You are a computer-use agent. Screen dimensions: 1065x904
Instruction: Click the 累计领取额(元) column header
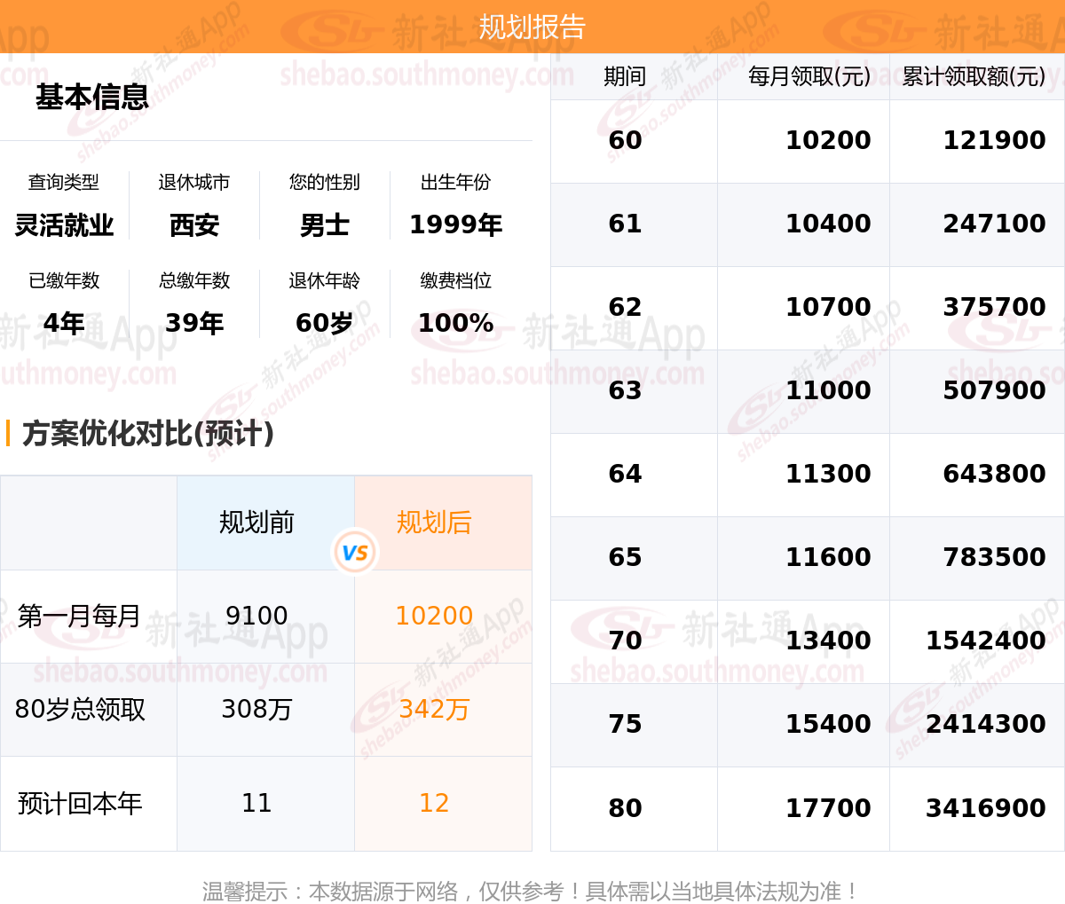pyautogui.click(x=974, y=76)
